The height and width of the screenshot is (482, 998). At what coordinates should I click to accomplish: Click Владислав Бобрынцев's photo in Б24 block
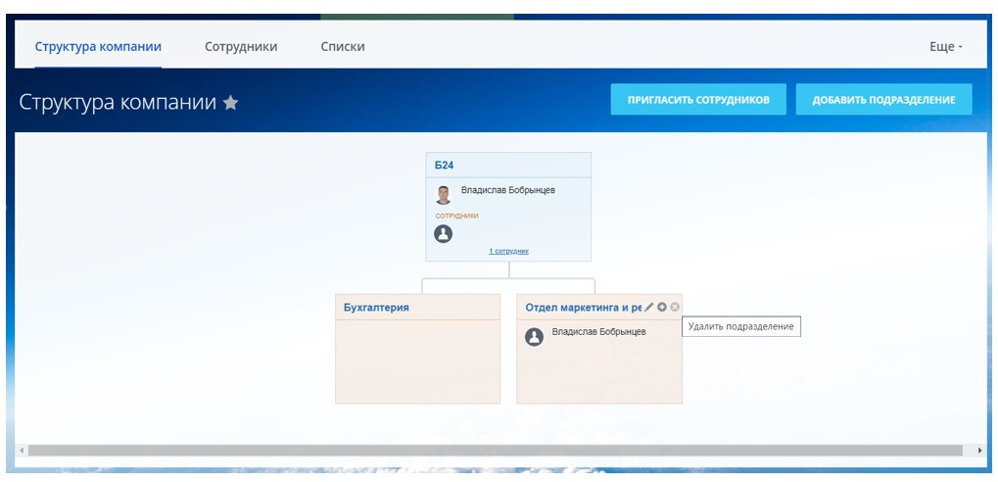tap(443, 194)
